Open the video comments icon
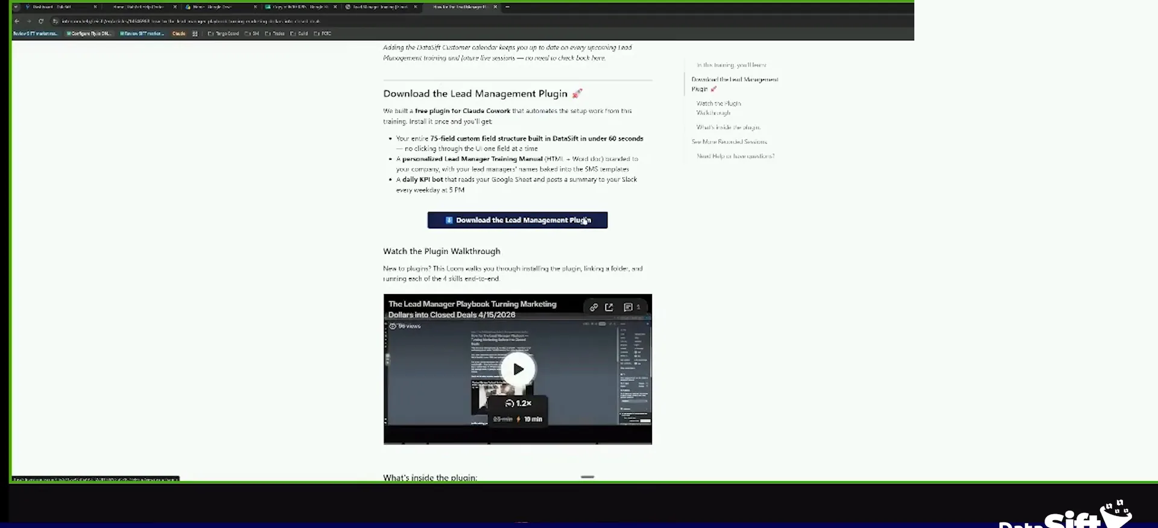This screenshot has height=528, width=1158. tap(628, 307)
